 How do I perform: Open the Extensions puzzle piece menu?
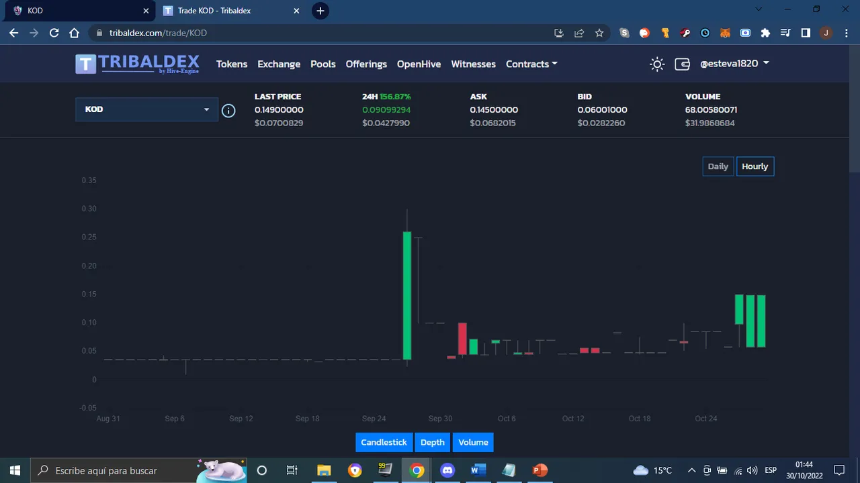[765, 33]
